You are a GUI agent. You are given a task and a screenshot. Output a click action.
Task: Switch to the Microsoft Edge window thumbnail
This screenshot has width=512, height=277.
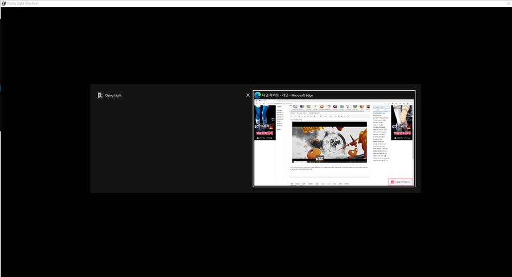334,143
